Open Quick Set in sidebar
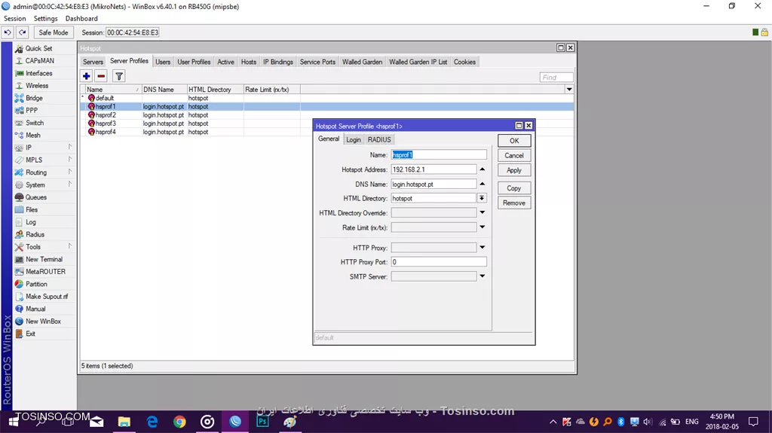 click(x=39, y=48)
